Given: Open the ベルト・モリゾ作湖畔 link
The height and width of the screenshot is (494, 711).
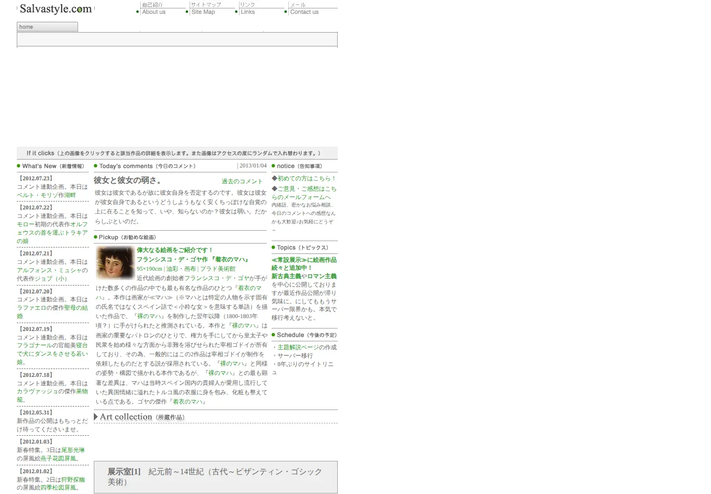Looking at the screenshot, I should [46, 195].
